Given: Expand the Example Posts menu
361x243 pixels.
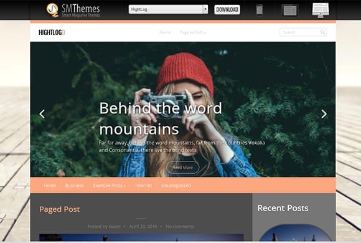Looking at the screenshot, I should coord(110,185).
